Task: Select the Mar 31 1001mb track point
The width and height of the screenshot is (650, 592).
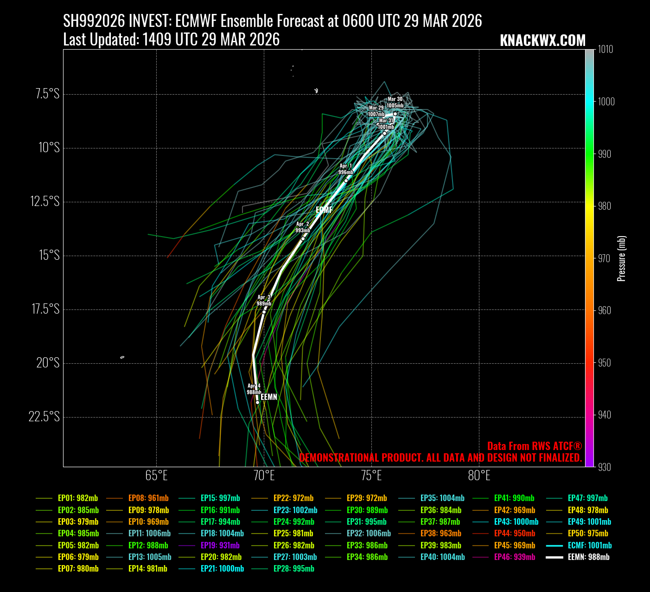Action: (384, 133)
